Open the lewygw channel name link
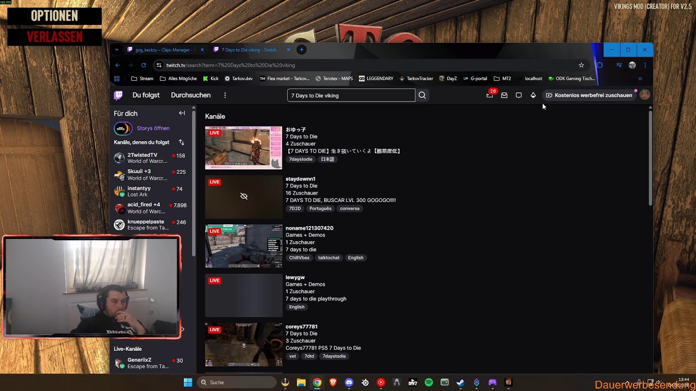Viewport: 696px width, 391px height. (x=295, y=278)
